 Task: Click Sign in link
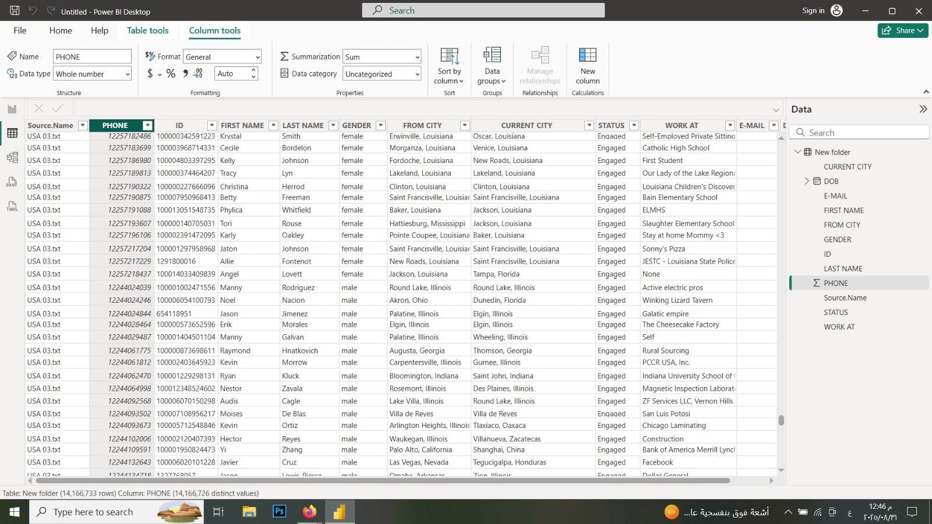pos(813,10)
